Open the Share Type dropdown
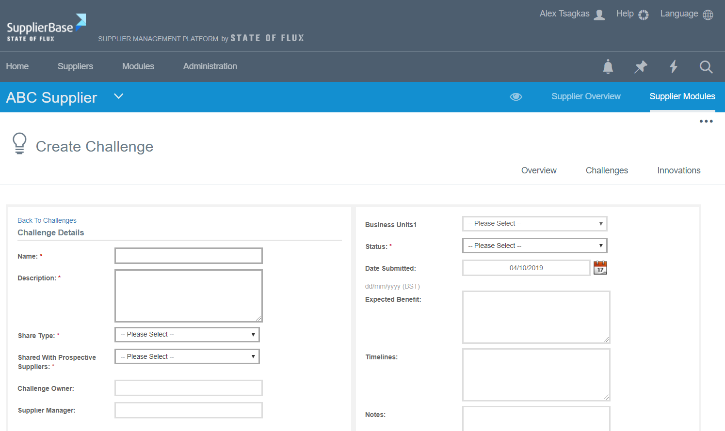 pyautogui.click(x=187, y=335)
